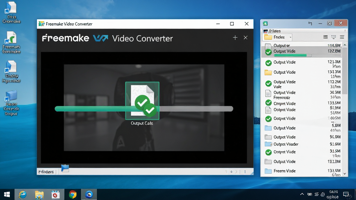Screen dimensions: 356x200
Task: Click the active blue app icon on the taskbar
Action: 89,194
